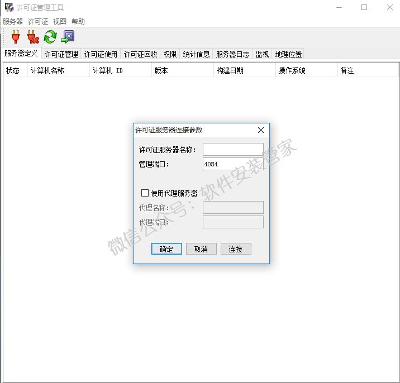Click the safe import icon in toolbar

[x=68, y=37]
